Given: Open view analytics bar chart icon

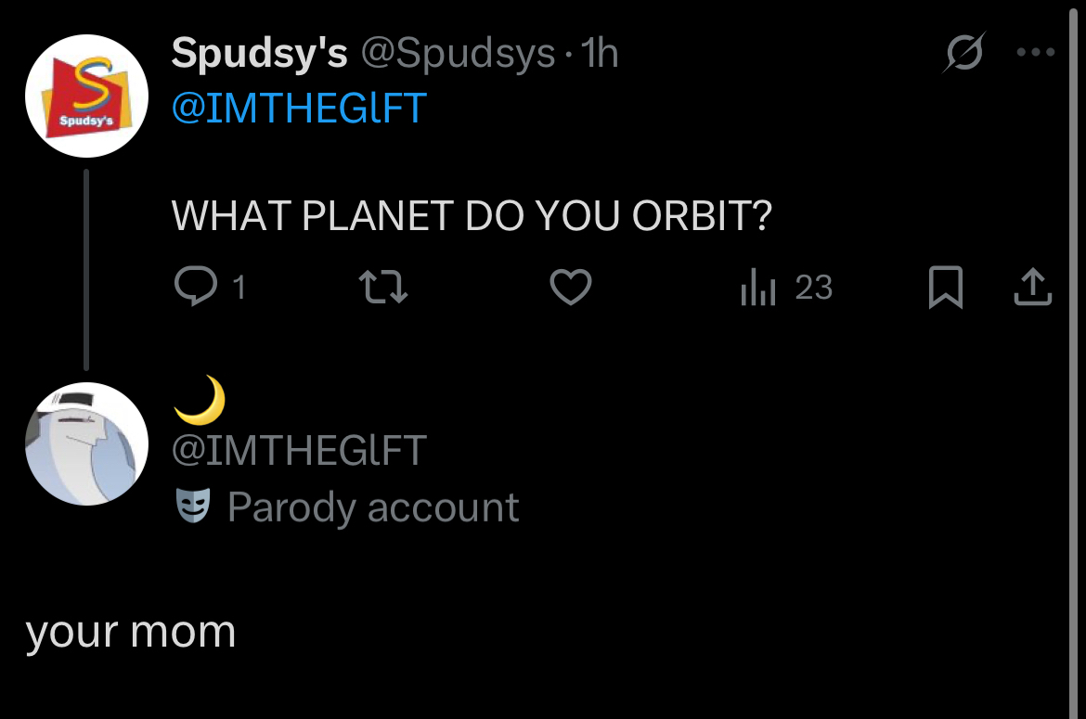Looking at the screenshot, I should coord(759,288).
